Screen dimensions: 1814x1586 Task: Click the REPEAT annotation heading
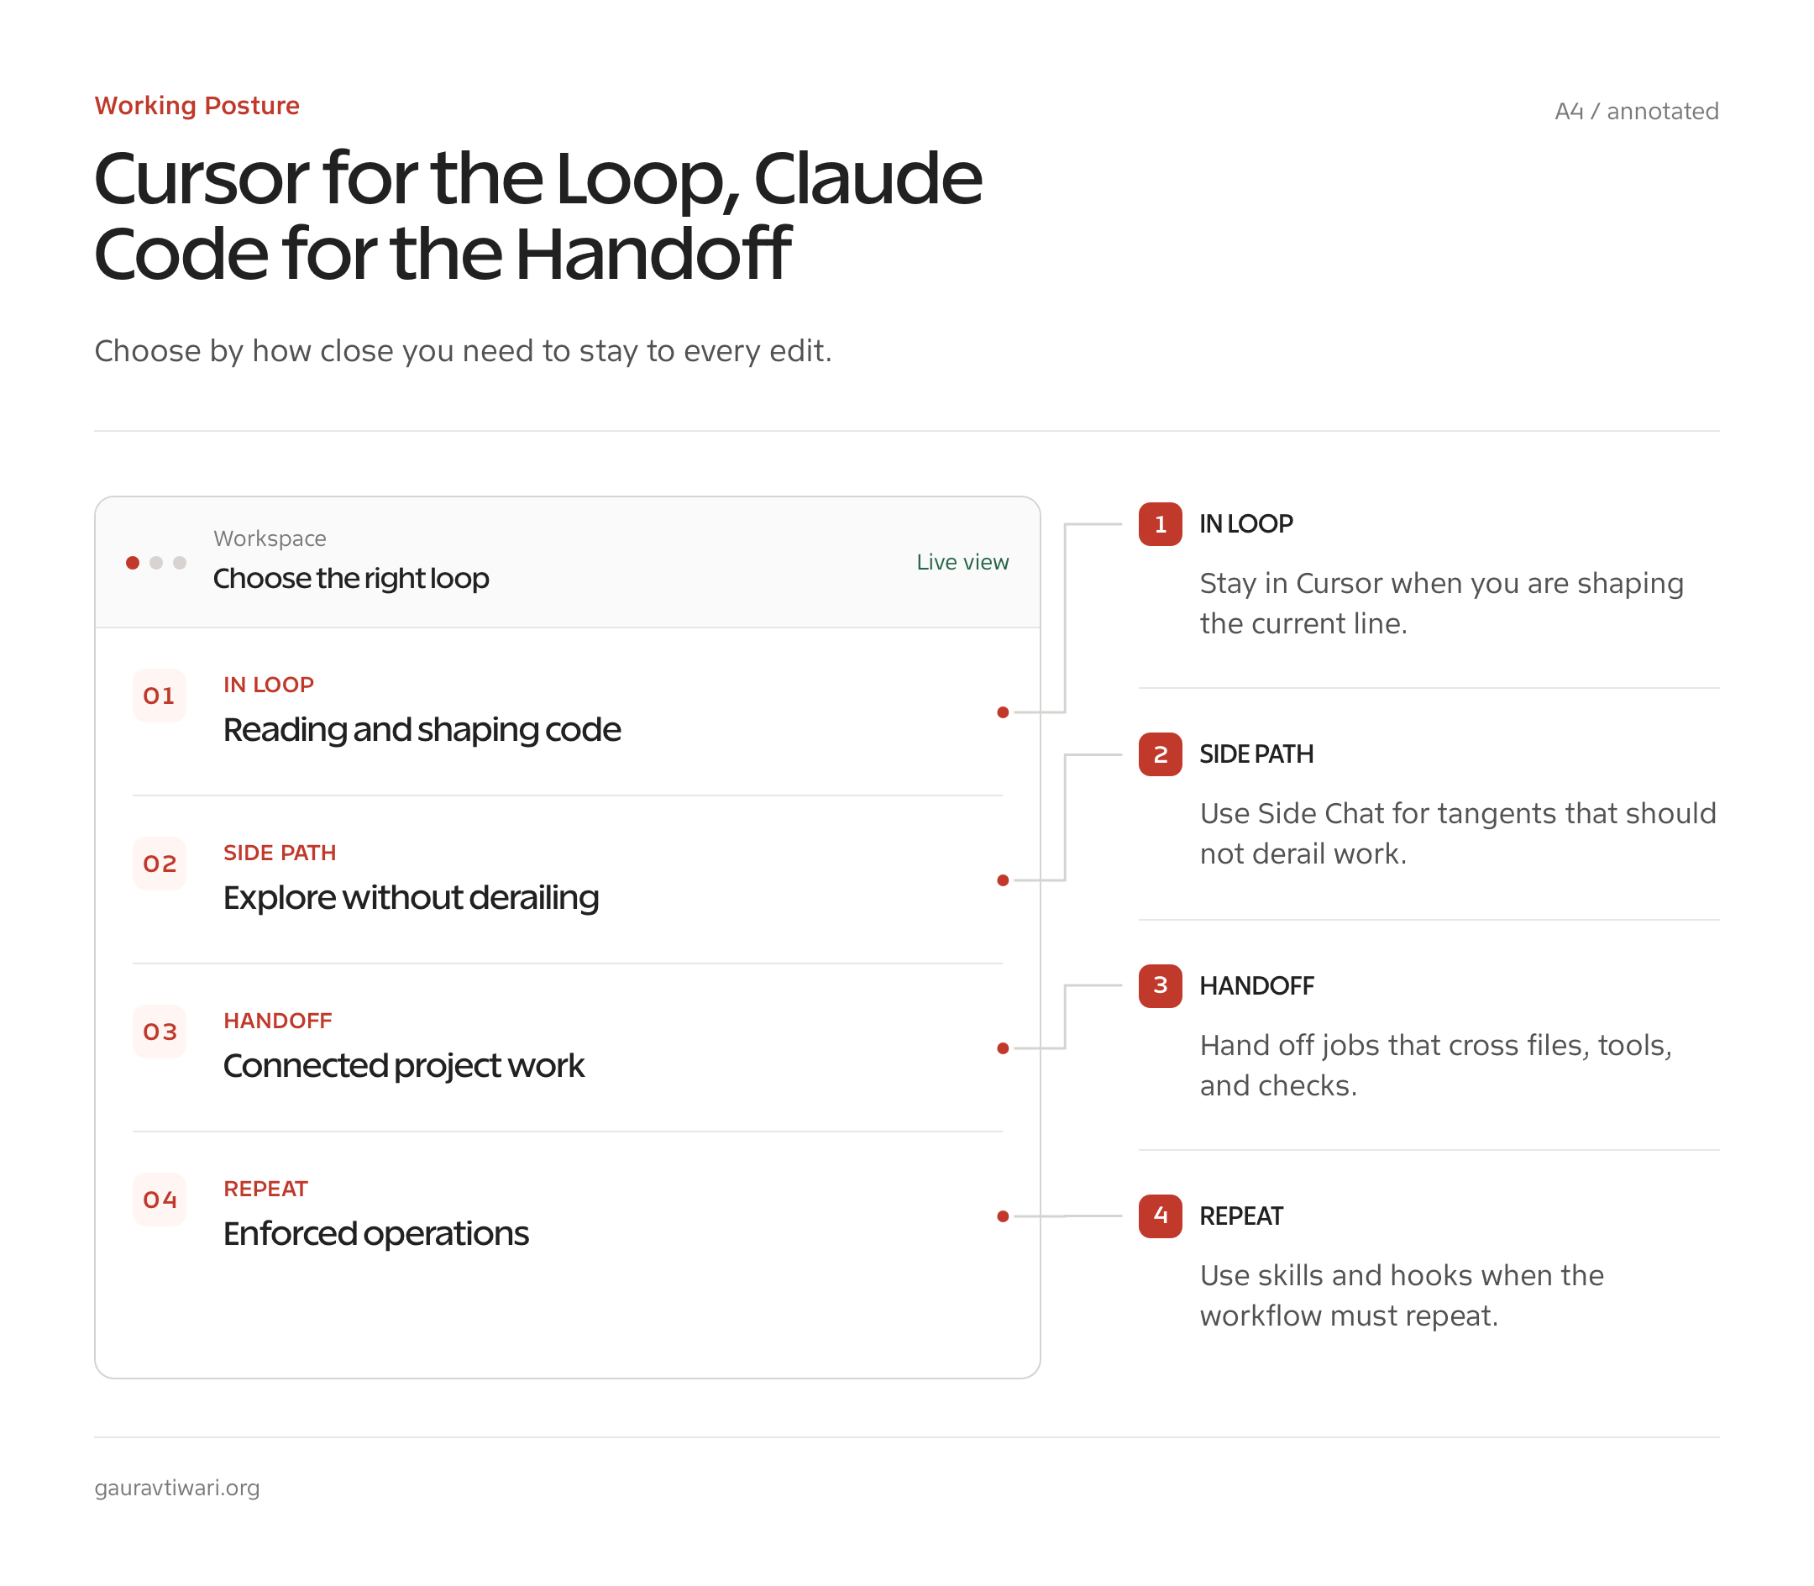tap(1240, 1216)
